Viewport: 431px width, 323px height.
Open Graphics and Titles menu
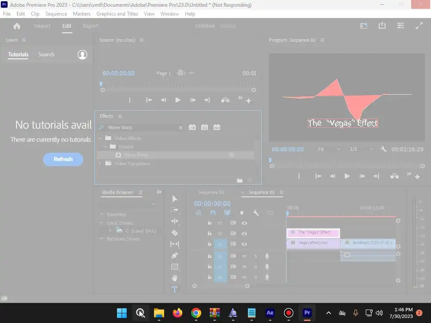117,14
